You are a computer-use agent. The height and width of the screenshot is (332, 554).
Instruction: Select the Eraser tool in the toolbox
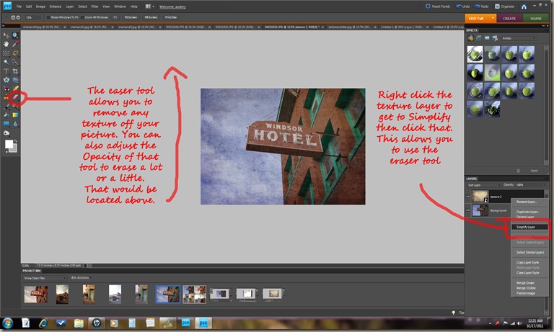(x=15, y=97)
